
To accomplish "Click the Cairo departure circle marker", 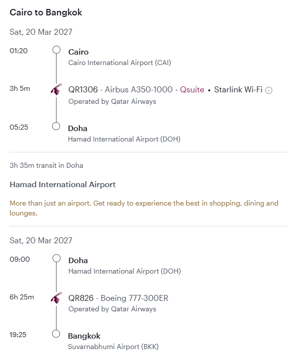I will pyautogui.click(x=57, y=50).
